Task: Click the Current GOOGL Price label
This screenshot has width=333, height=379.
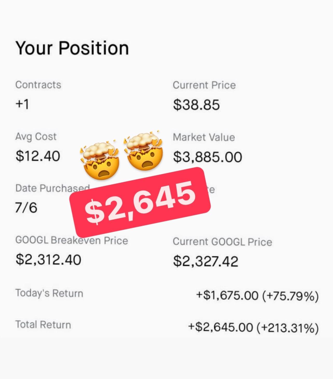Action: (222, 242)
